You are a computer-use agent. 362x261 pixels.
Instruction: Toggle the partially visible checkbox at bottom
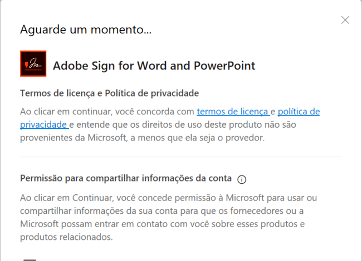[x=30, y=259]
